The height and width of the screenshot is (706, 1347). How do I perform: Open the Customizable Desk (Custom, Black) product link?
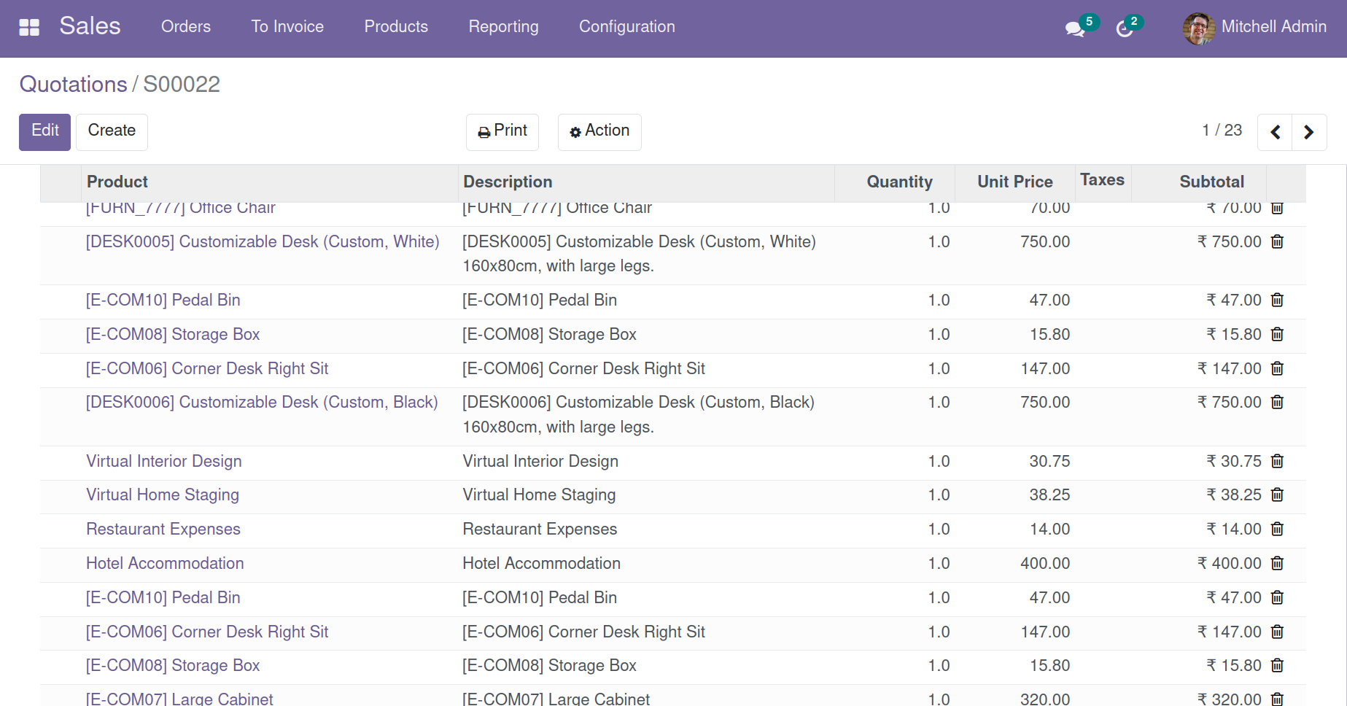[x=262, y=403]
